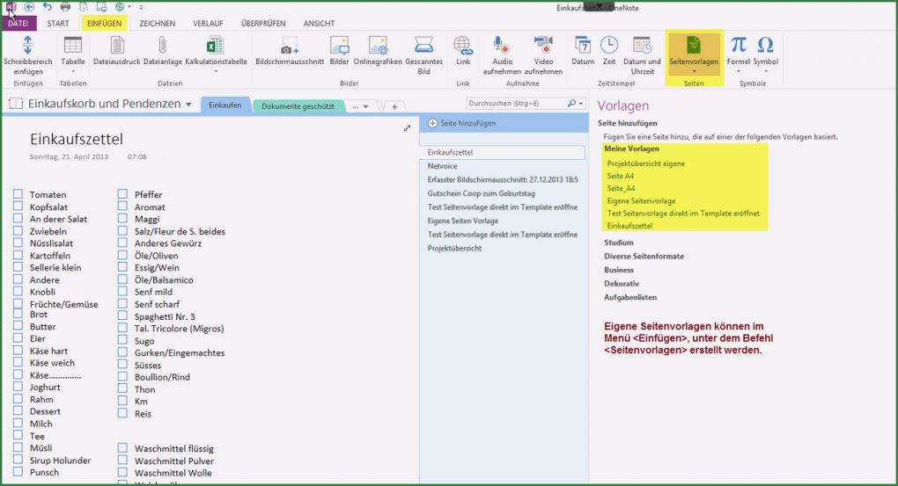Screen dimensions: 898x486
Task: Tick the Waschmittel Pulver checkbox
Action: pyautogui.click(x=122, y=460)
